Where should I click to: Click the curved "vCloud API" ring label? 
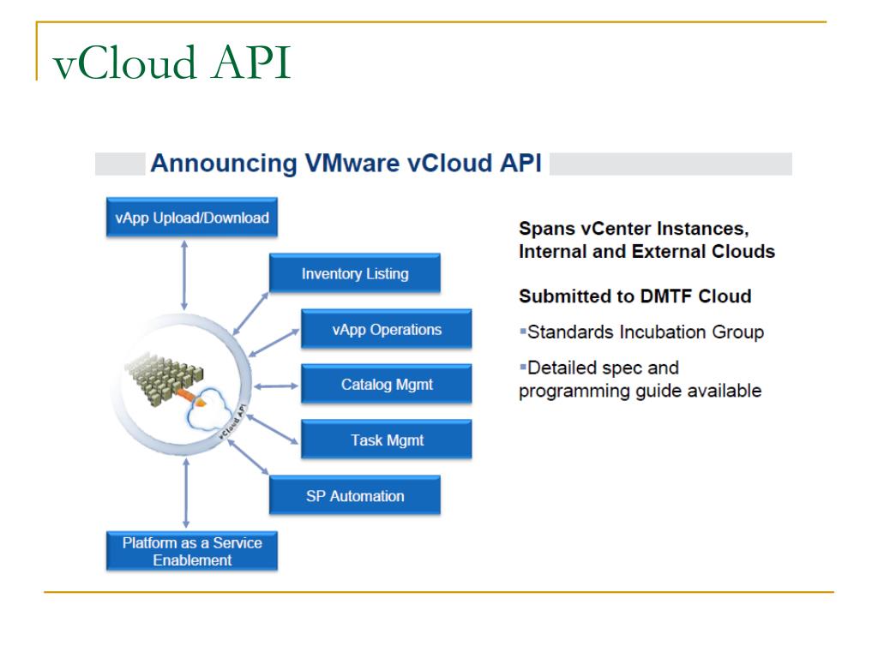pos(232,421)
